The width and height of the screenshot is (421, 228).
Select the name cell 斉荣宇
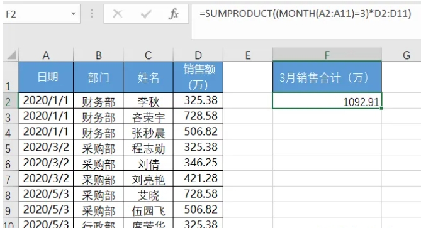149,116
